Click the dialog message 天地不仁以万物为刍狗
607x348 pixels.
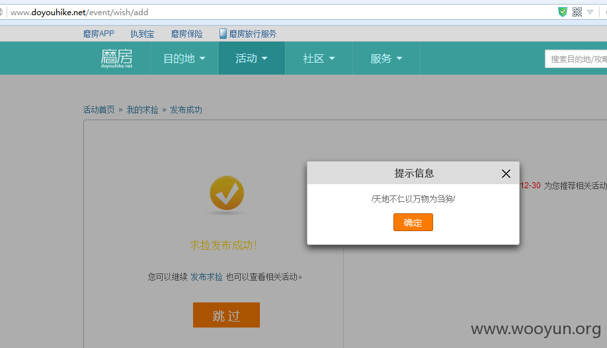pos(413,199)
